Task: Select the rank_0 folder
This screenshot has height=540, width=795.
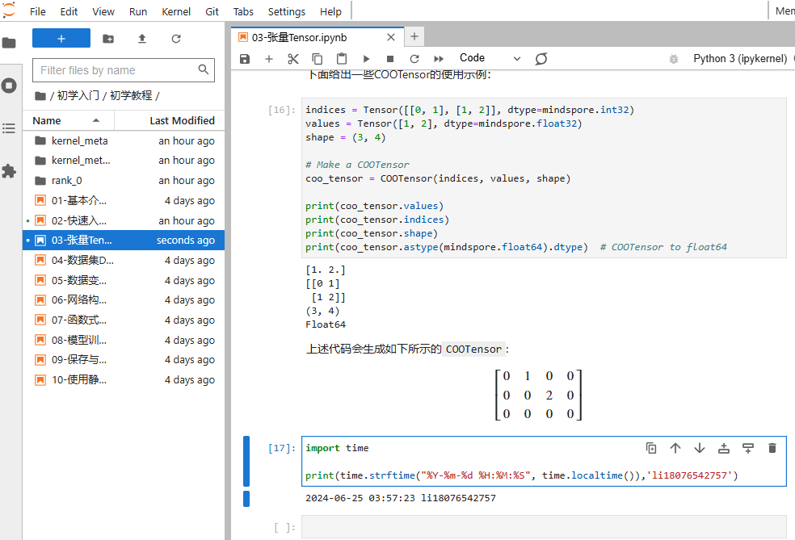Action: [x=124, y=180]
